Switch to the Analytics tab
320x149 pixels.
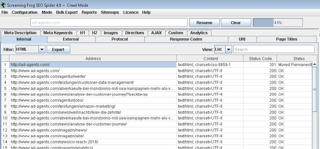click(x=199, y=33)
